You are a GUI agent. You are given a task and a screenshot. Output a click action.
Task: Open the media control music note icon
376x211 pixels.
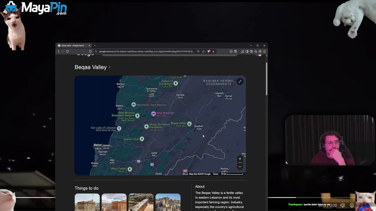[x=242, y=52]
